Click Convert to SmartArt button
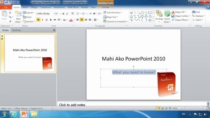This screenshot has width=210, height=118. 115,21
